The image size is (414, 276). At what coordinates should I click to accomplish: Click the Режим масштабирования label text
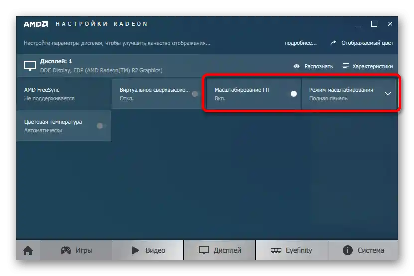(x=341, y=90)
